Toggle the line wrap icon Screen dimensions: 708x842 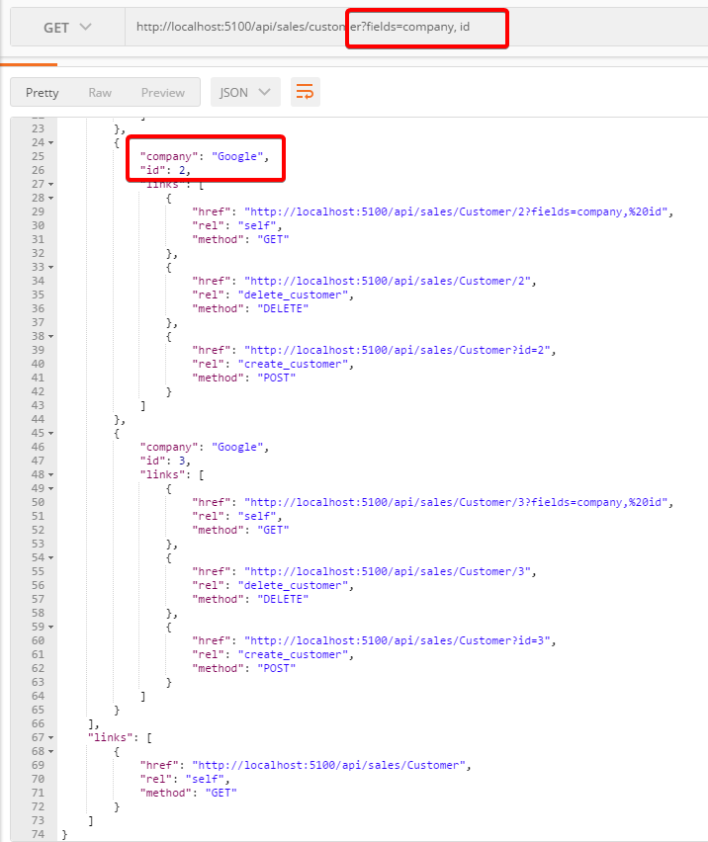306,92
